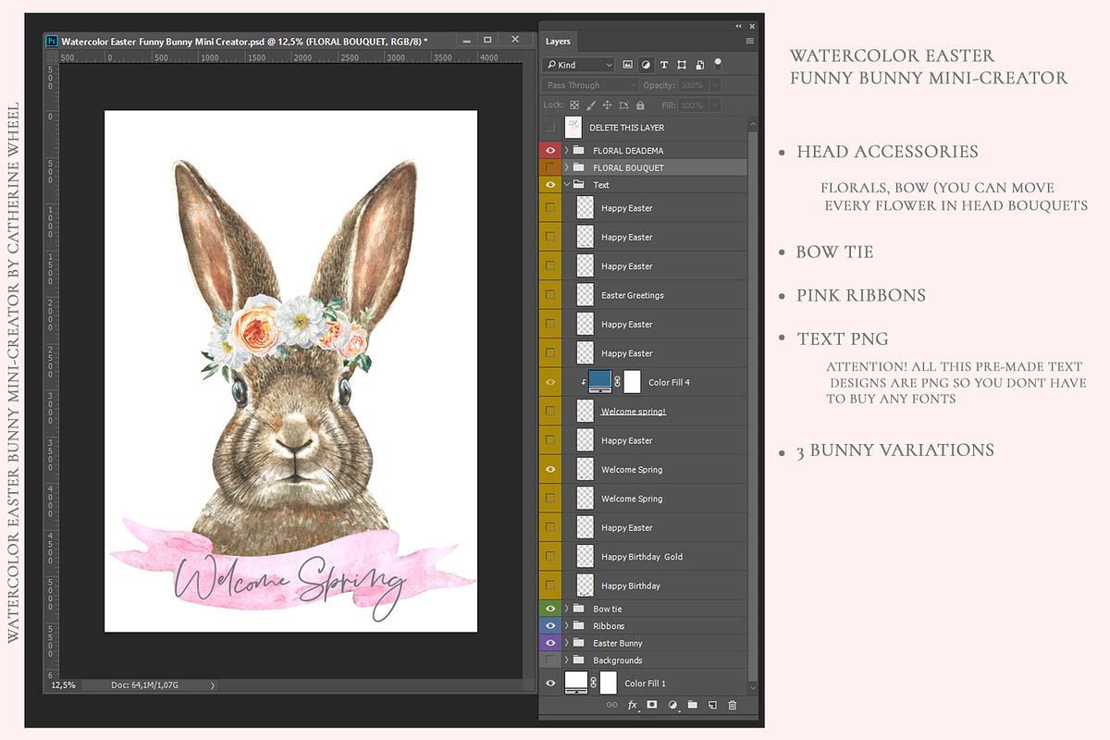Hide the Ribbons group
This screenshot has width=1110, height=740.
[x=550, y=625]
